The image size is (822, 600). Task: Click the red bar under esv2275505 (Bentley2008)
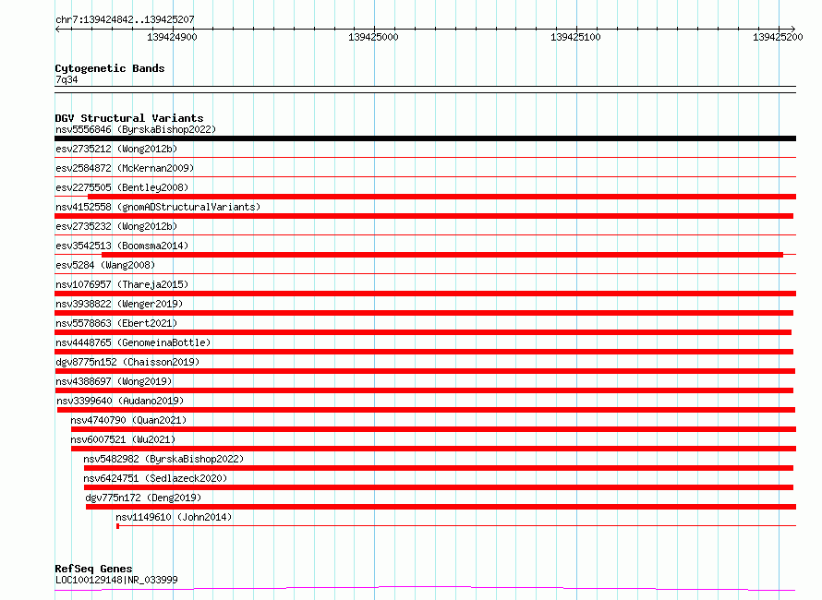pos(441,197)
